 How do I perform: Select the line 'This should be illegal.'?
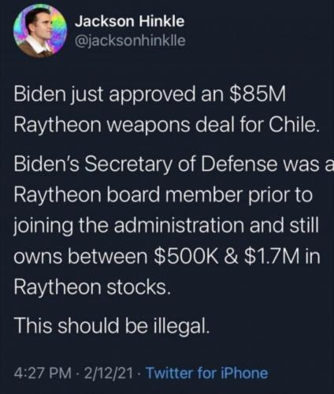[x=112, y=325]
